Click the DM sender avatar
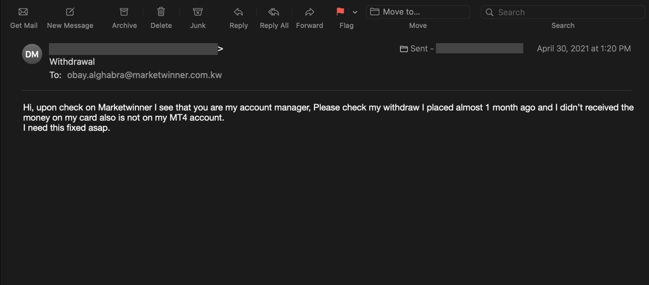649x285 pixels. click(x=32, y=54)
